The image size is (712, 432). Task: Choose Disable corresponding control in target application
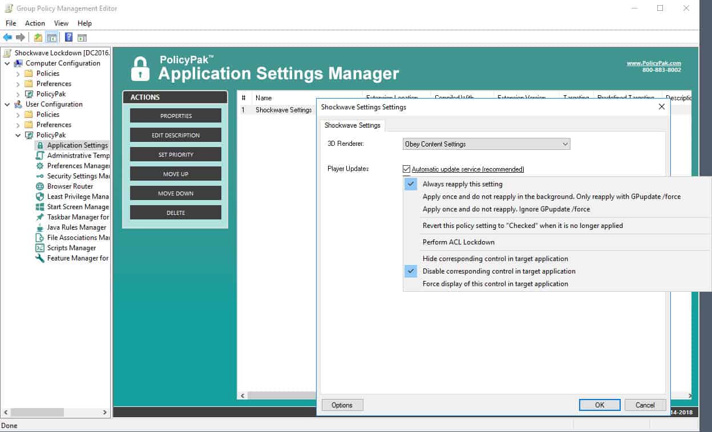557,271
